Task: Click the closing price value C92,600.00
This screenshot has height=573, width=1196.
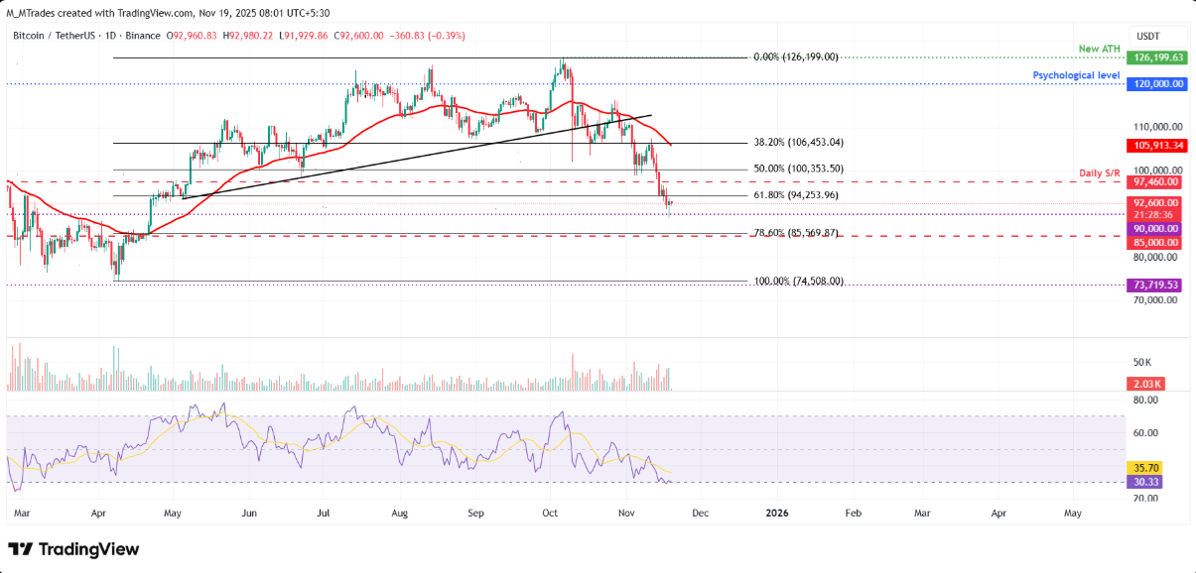Action: 357,36
